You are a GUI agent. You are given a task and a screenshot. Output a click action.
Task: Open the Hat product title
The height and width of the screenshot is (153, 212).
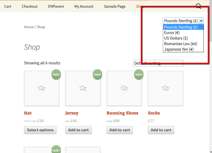click(x=28, y=113)
